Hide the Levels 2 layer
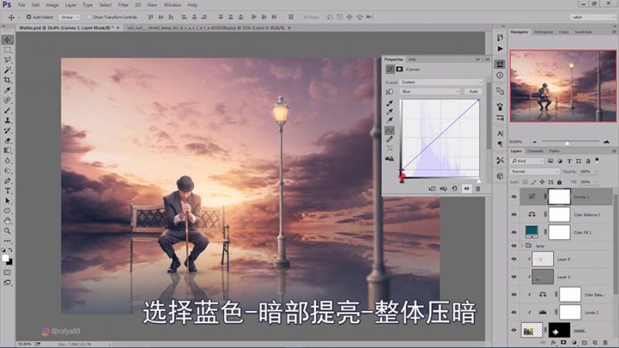 514,312
